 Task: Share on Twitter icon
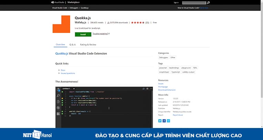pyautogui.click(x=160, y=121)
